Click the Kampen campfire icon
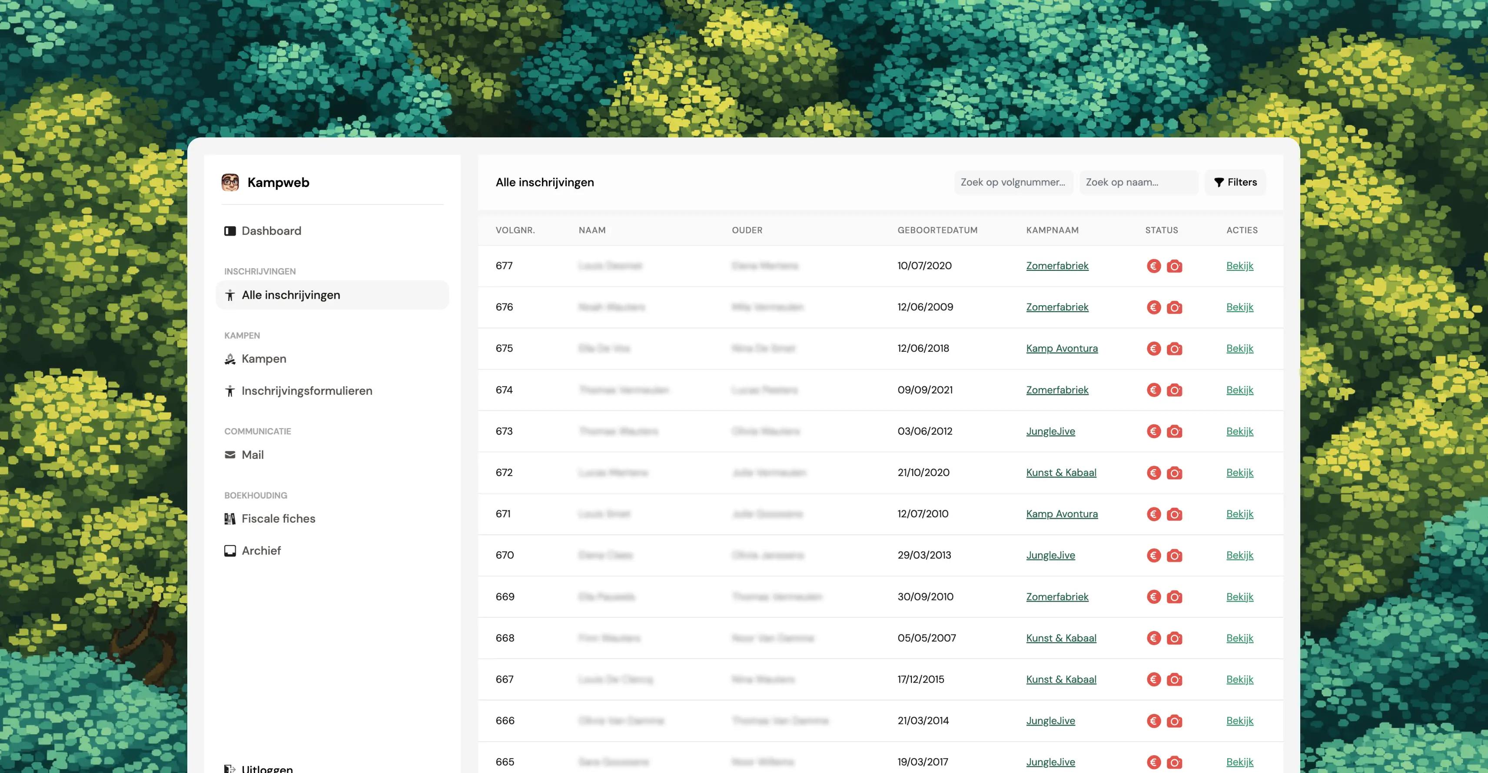Viewport: 1488px width, 773px height. 230,360
